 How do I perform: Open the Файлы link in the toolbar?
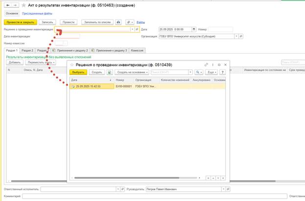pos(141,22)
